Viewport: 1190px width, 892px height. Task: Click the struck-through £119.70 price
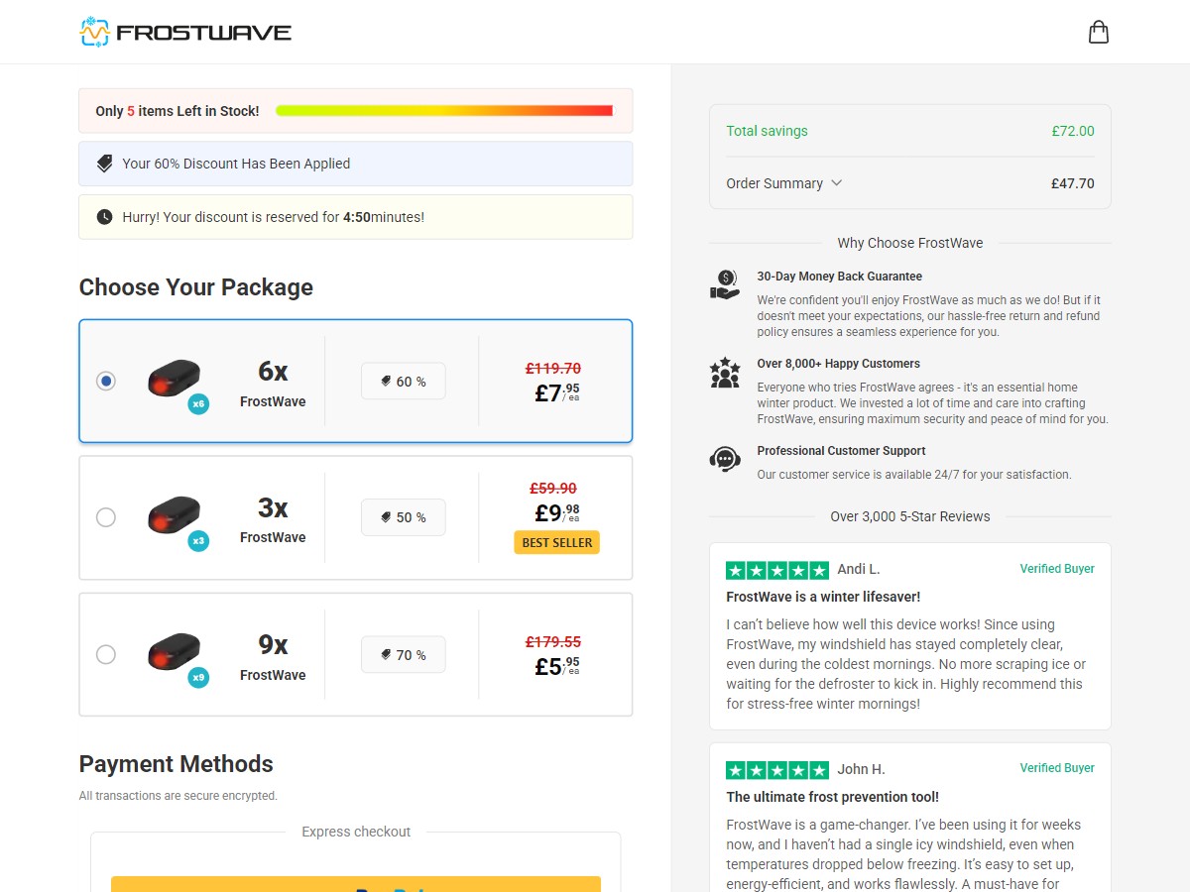click(553, 368)
